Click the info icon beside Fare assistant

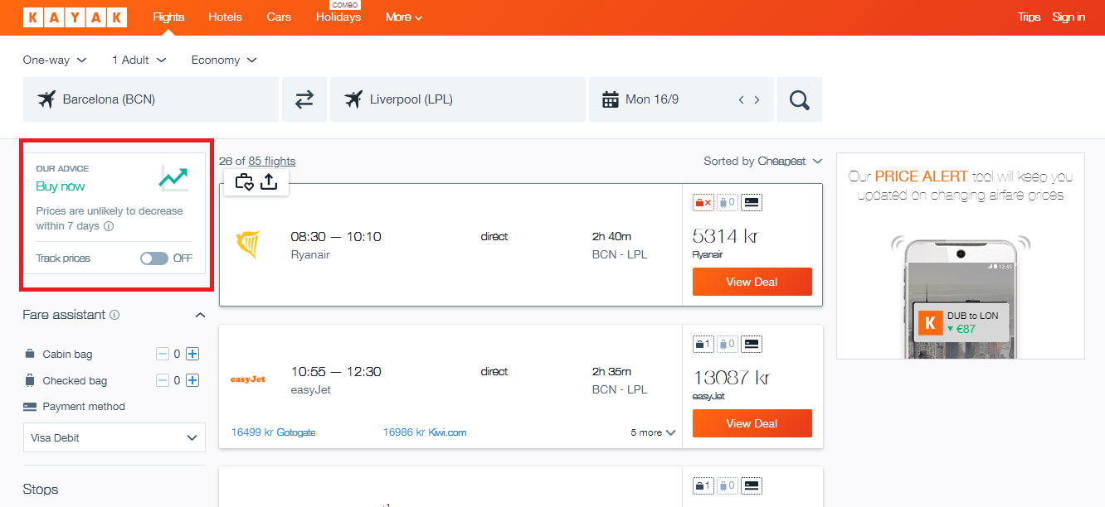pos(114,315)
